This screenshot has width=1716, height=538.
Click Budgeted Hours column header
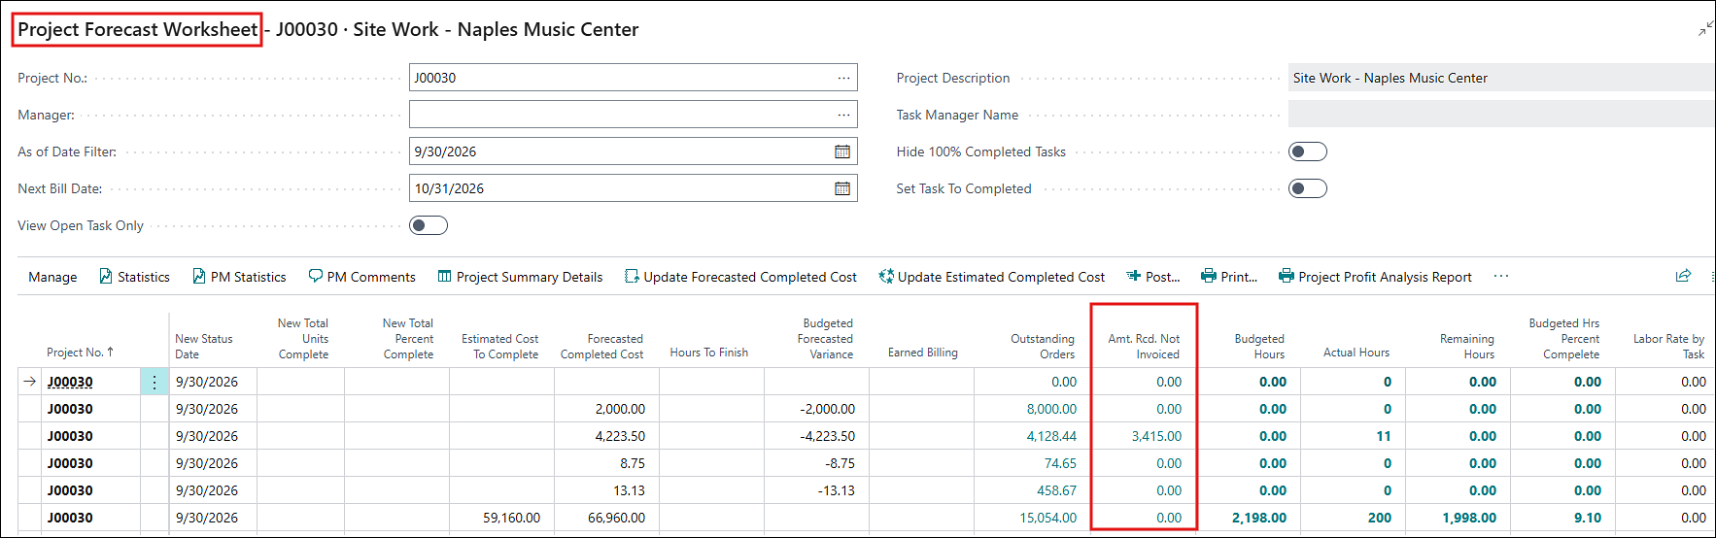click(x=1259, y=347)
